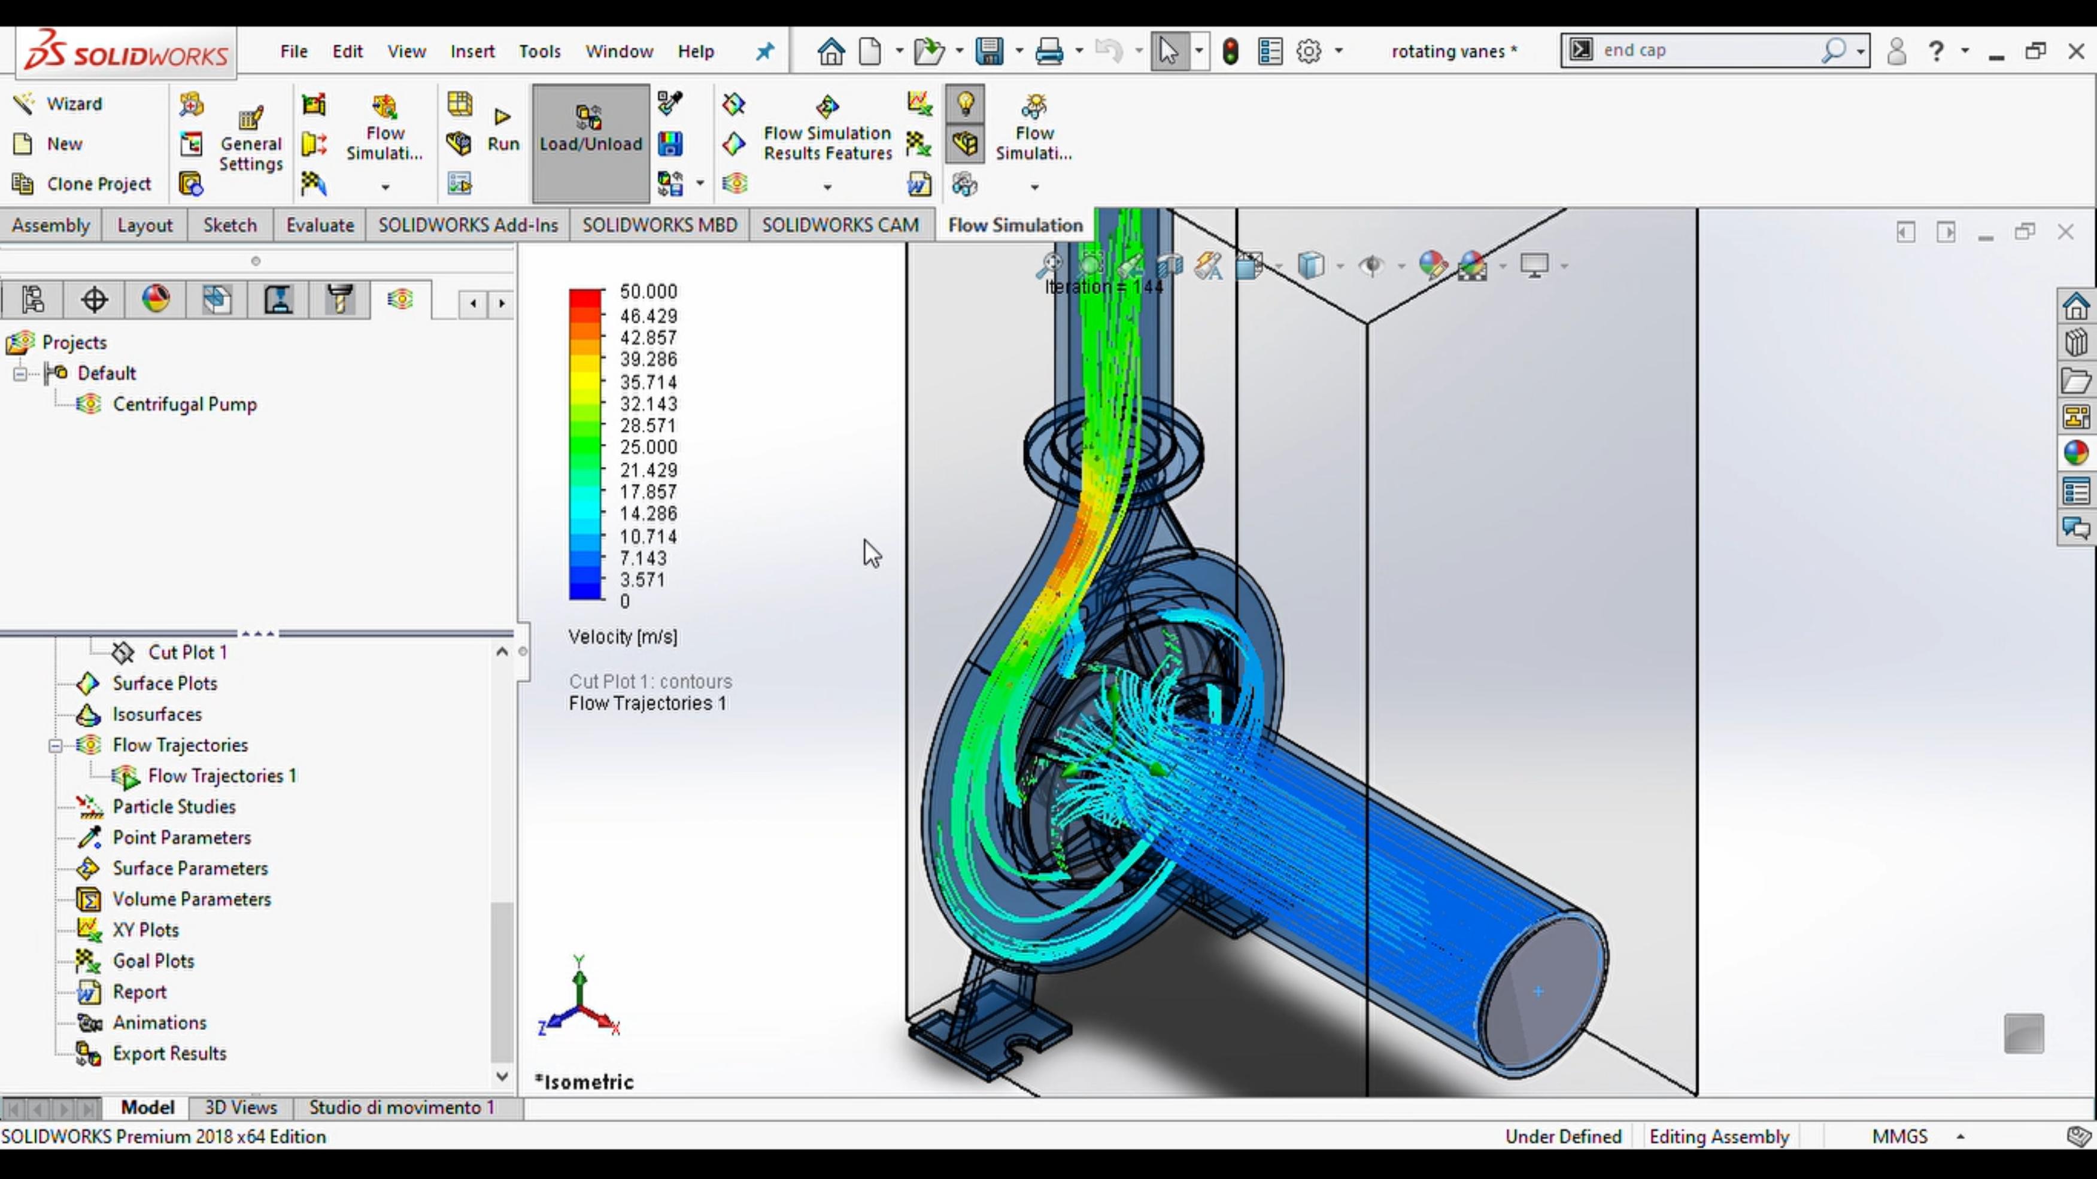2097x1179 pixels.
Task: Collapse the Default project tree node
Action: click(20, 373)
